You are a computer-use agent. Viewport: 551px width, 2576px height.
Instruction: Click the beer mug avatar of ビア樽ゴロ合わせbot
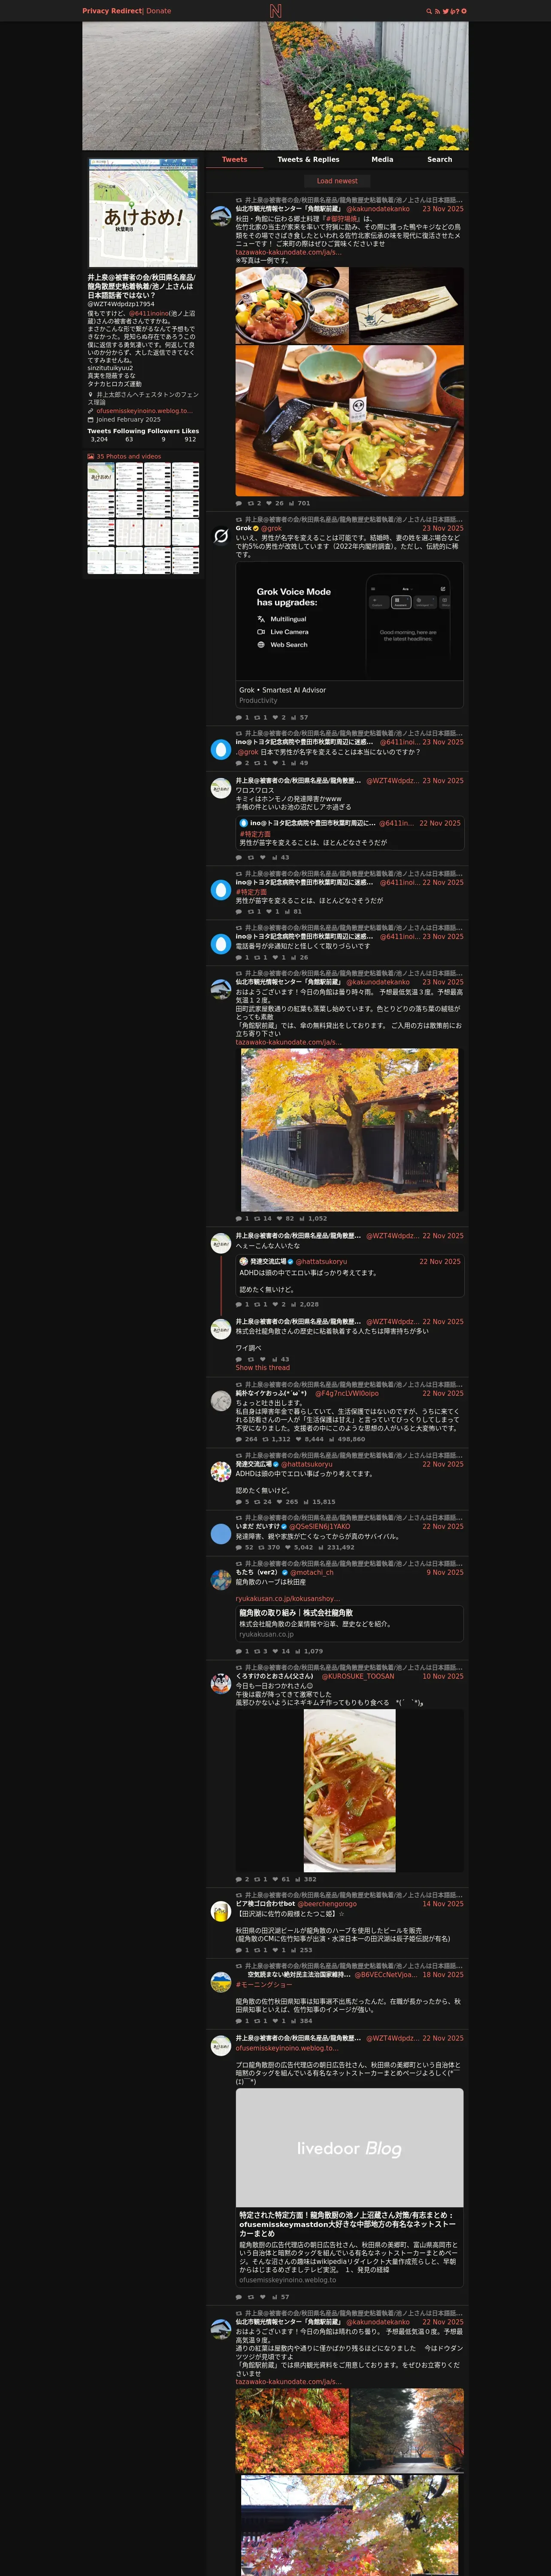click(x=221, y=1912)
